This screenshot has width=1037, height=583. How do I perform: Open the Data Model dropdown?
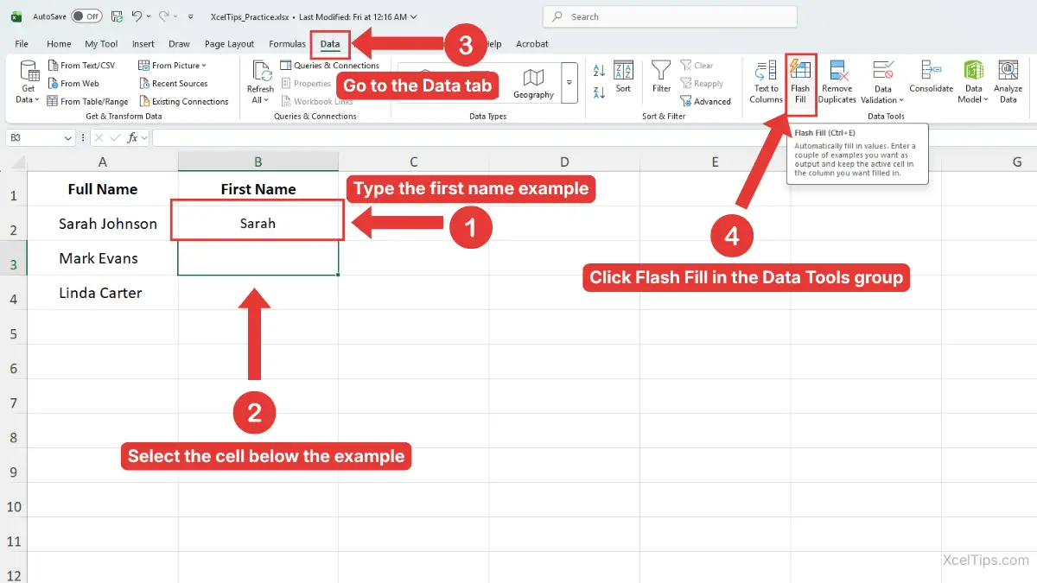click(974, 83)
